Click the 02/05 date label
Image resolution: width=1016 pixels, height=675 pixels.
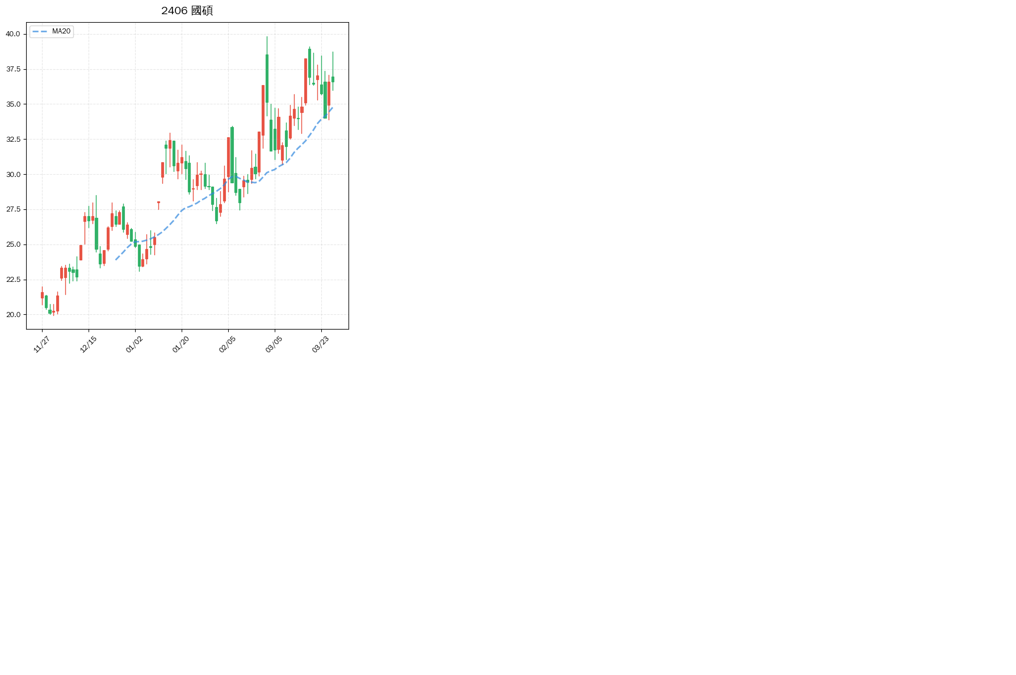228,344
